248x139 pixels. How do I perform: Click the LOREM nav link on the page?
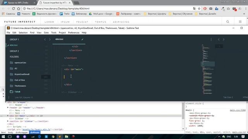coord(49,22)
